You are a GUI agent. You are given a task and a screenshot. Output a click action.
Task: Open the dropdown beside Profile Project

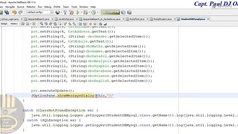[x=97, y=12]
